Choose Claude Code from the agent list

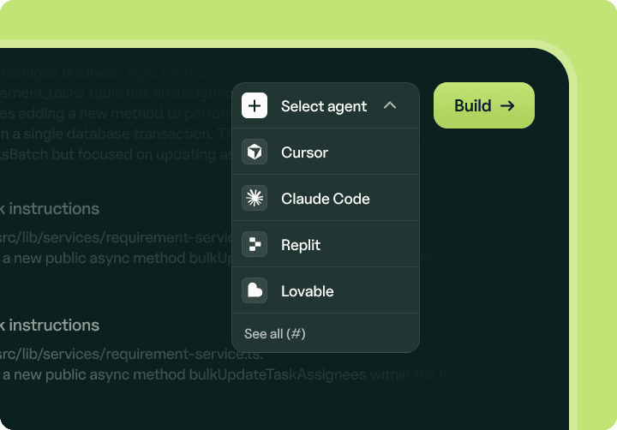326,198
